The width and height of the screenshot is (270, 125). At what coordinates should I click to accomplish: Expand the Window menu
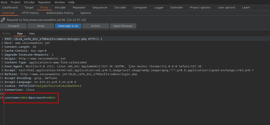(60, 2)
